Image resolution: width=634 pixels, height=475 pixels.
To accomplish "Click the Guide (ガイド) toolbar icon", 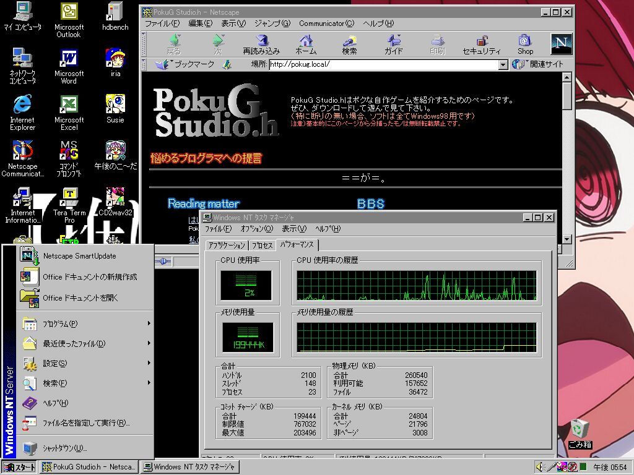I will (x=393, y=44).
